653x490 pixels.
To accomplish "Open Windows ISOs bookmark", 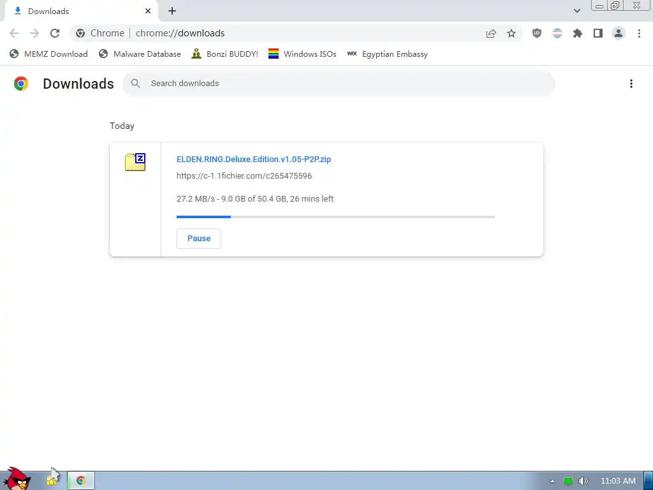I will (x=302, y=54).
